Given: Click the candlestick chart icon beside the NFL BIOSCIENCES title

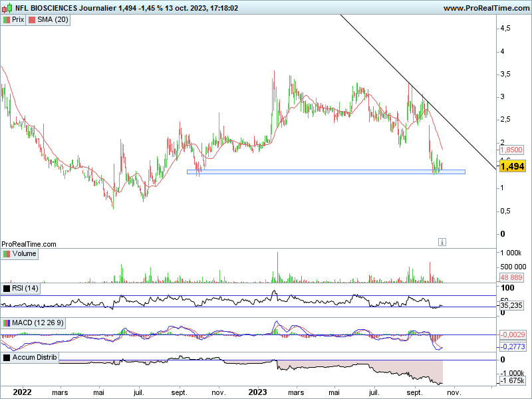Looking at the screenshot, I should pyautogui.click(x=7, y=7).
